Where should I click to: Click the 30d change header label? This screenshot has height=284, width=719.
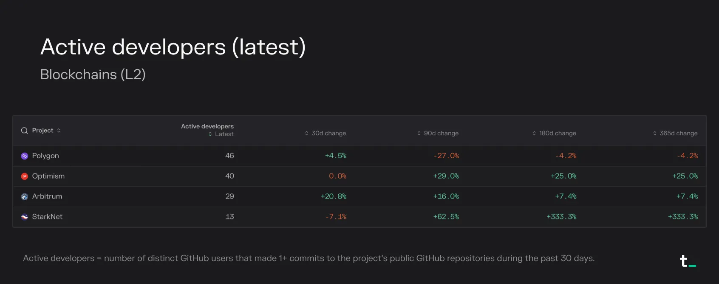(329, 133)
